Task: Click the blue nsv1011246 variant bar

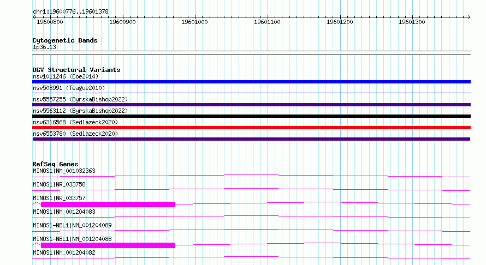Action: [251, 82]
